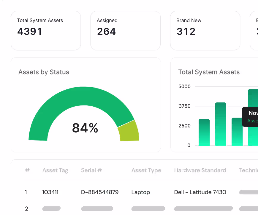
Task: Sort by the Serial # column header
Action: 91,170
